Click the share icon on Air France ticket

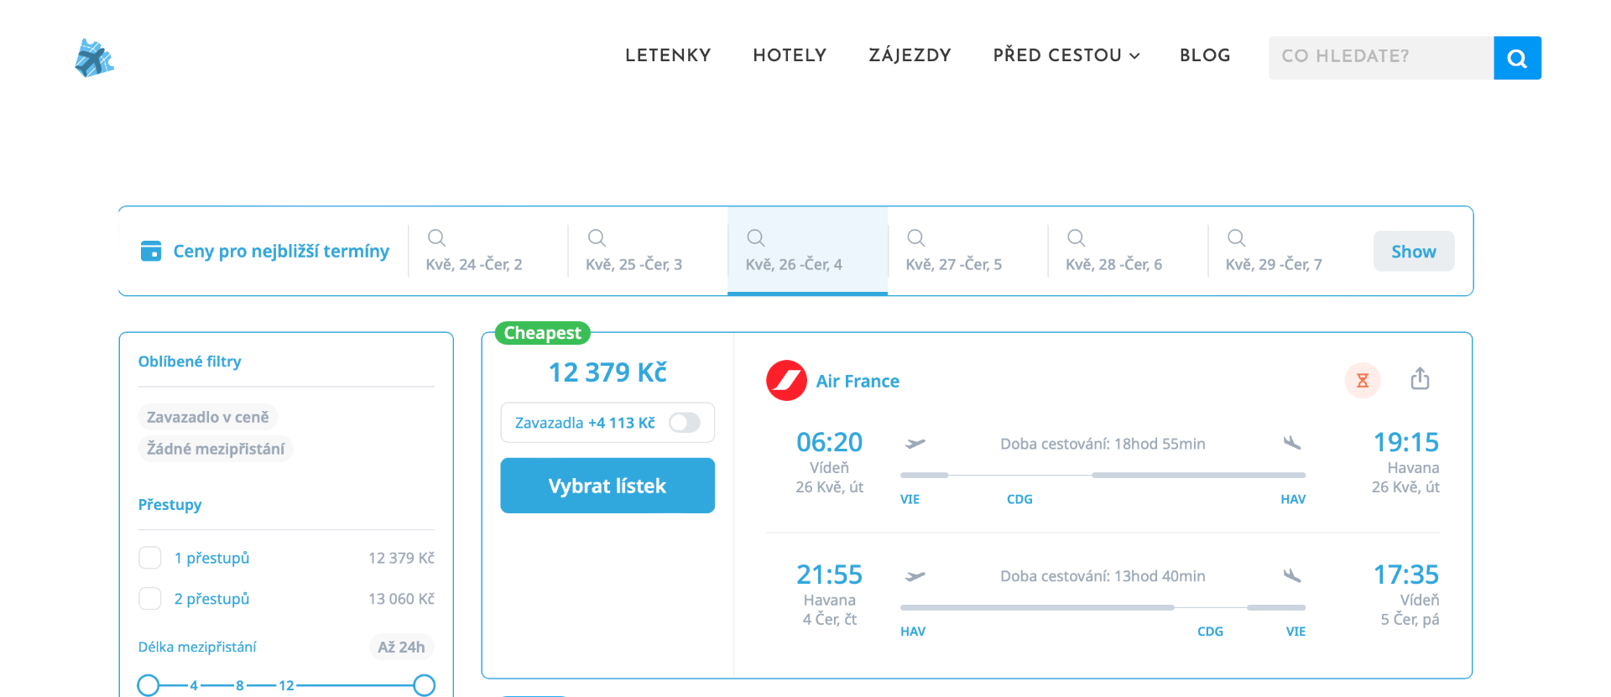(x=1420, y=379)
